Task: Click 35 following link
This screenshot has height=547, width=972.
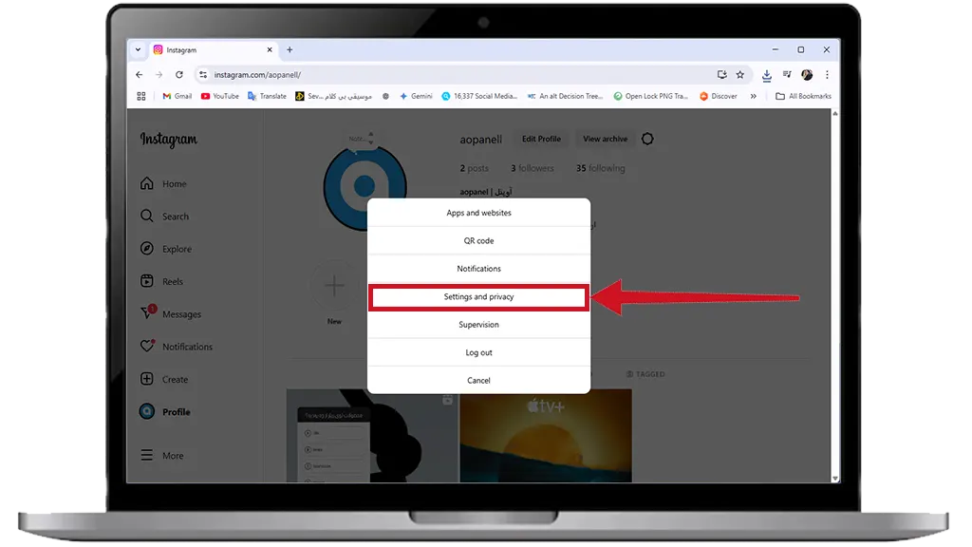Action: [x=600, y=168]
